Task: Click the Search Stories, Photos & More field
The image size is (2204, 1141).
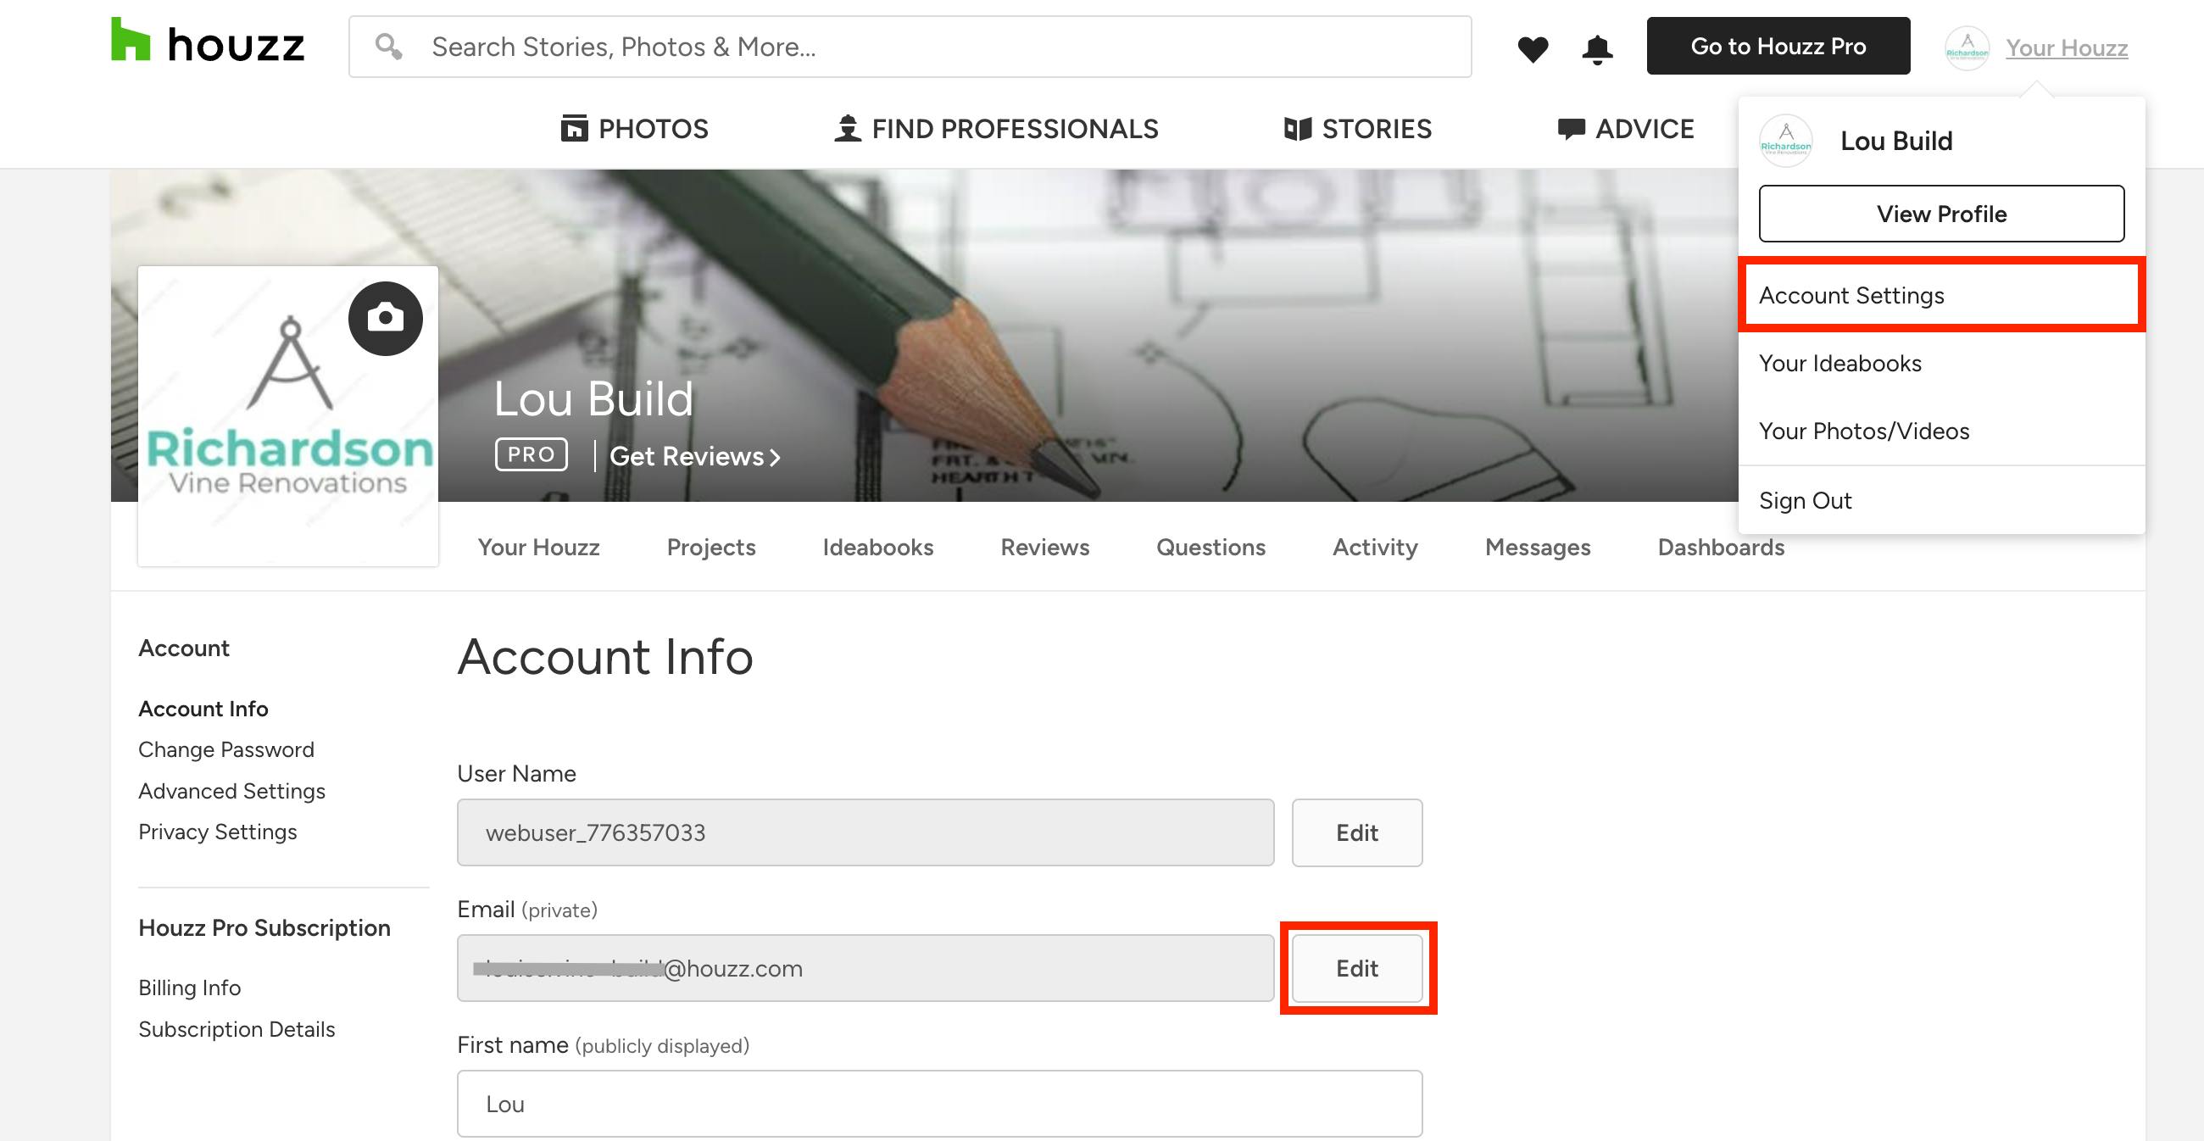Action: click(x=910, y=46)
